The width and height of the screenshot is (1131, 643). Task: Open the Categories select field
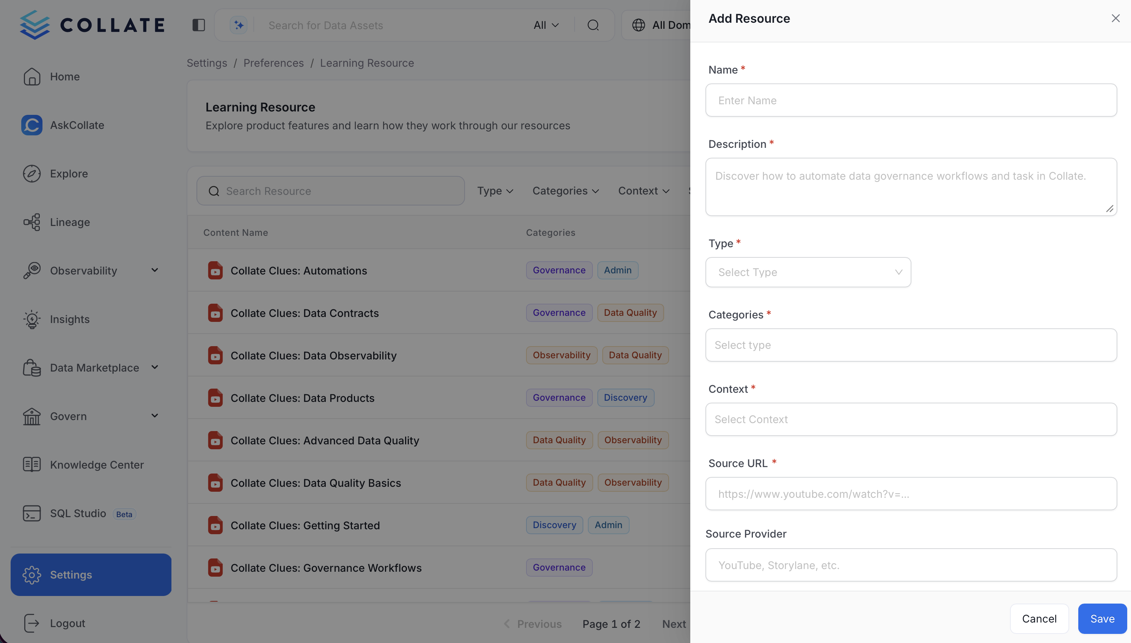tap(911, 345)
